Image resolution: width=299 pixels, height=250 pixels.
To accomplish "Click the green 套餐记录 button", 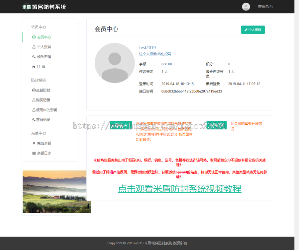I will point(216,125).
